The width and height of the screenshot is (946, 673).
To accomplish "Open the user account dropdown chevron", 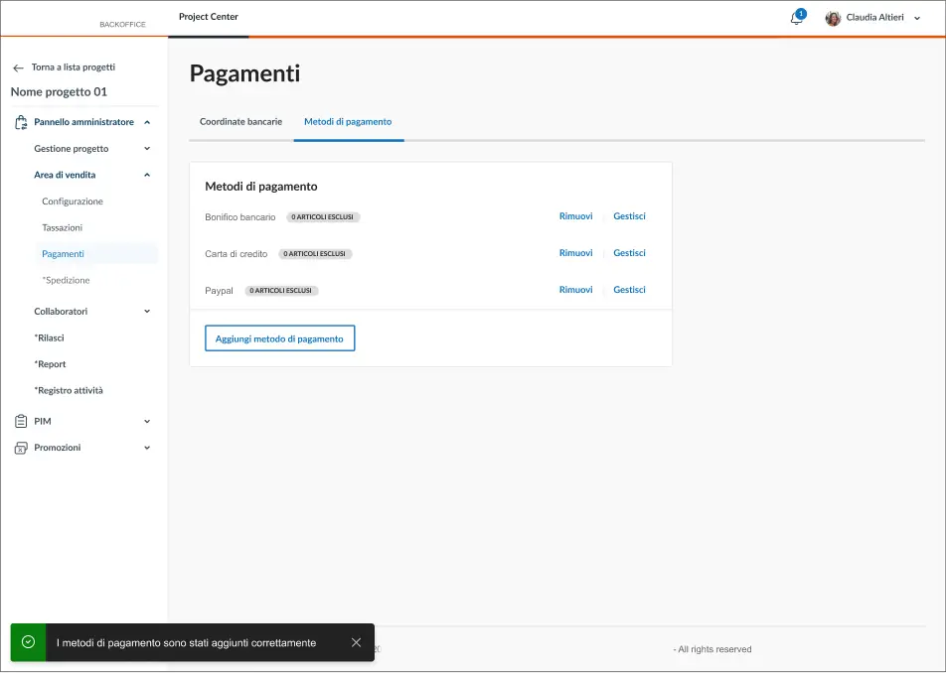I will click(x=917, y=18).
